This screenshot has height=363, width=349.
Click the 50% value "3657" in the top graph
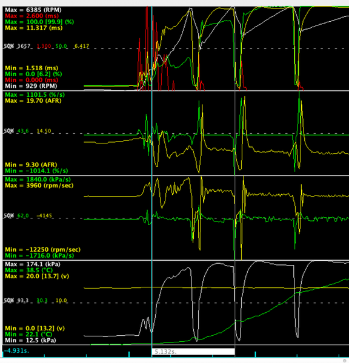tap(24, 46)
